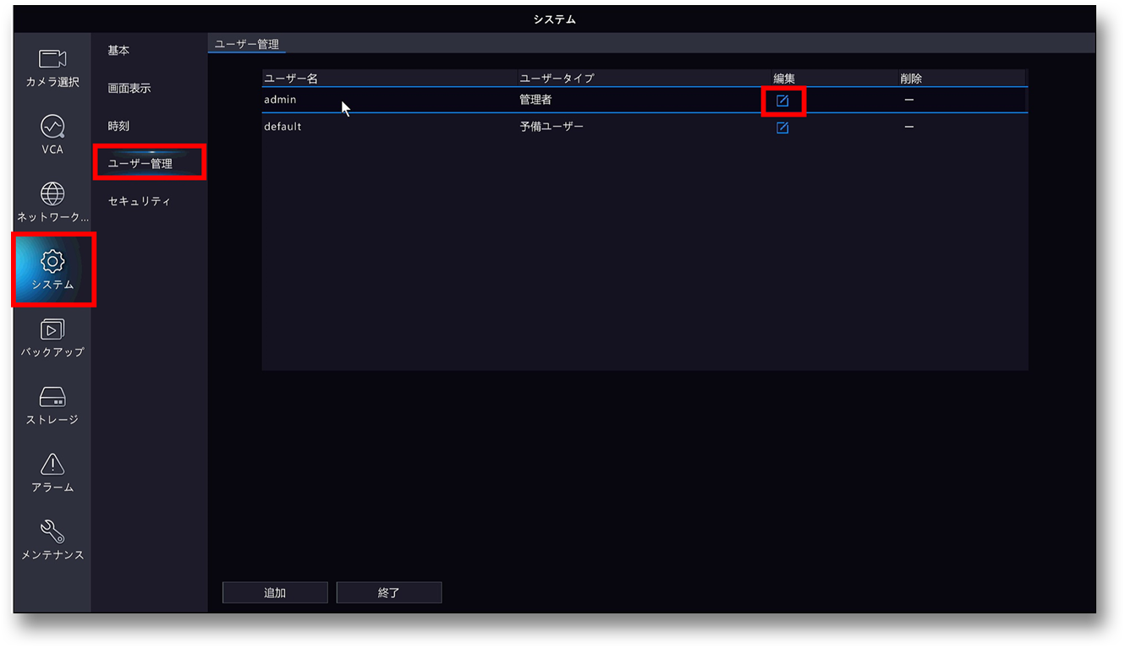
Task: Click edit icon for admin user
Action: (782, 101)
